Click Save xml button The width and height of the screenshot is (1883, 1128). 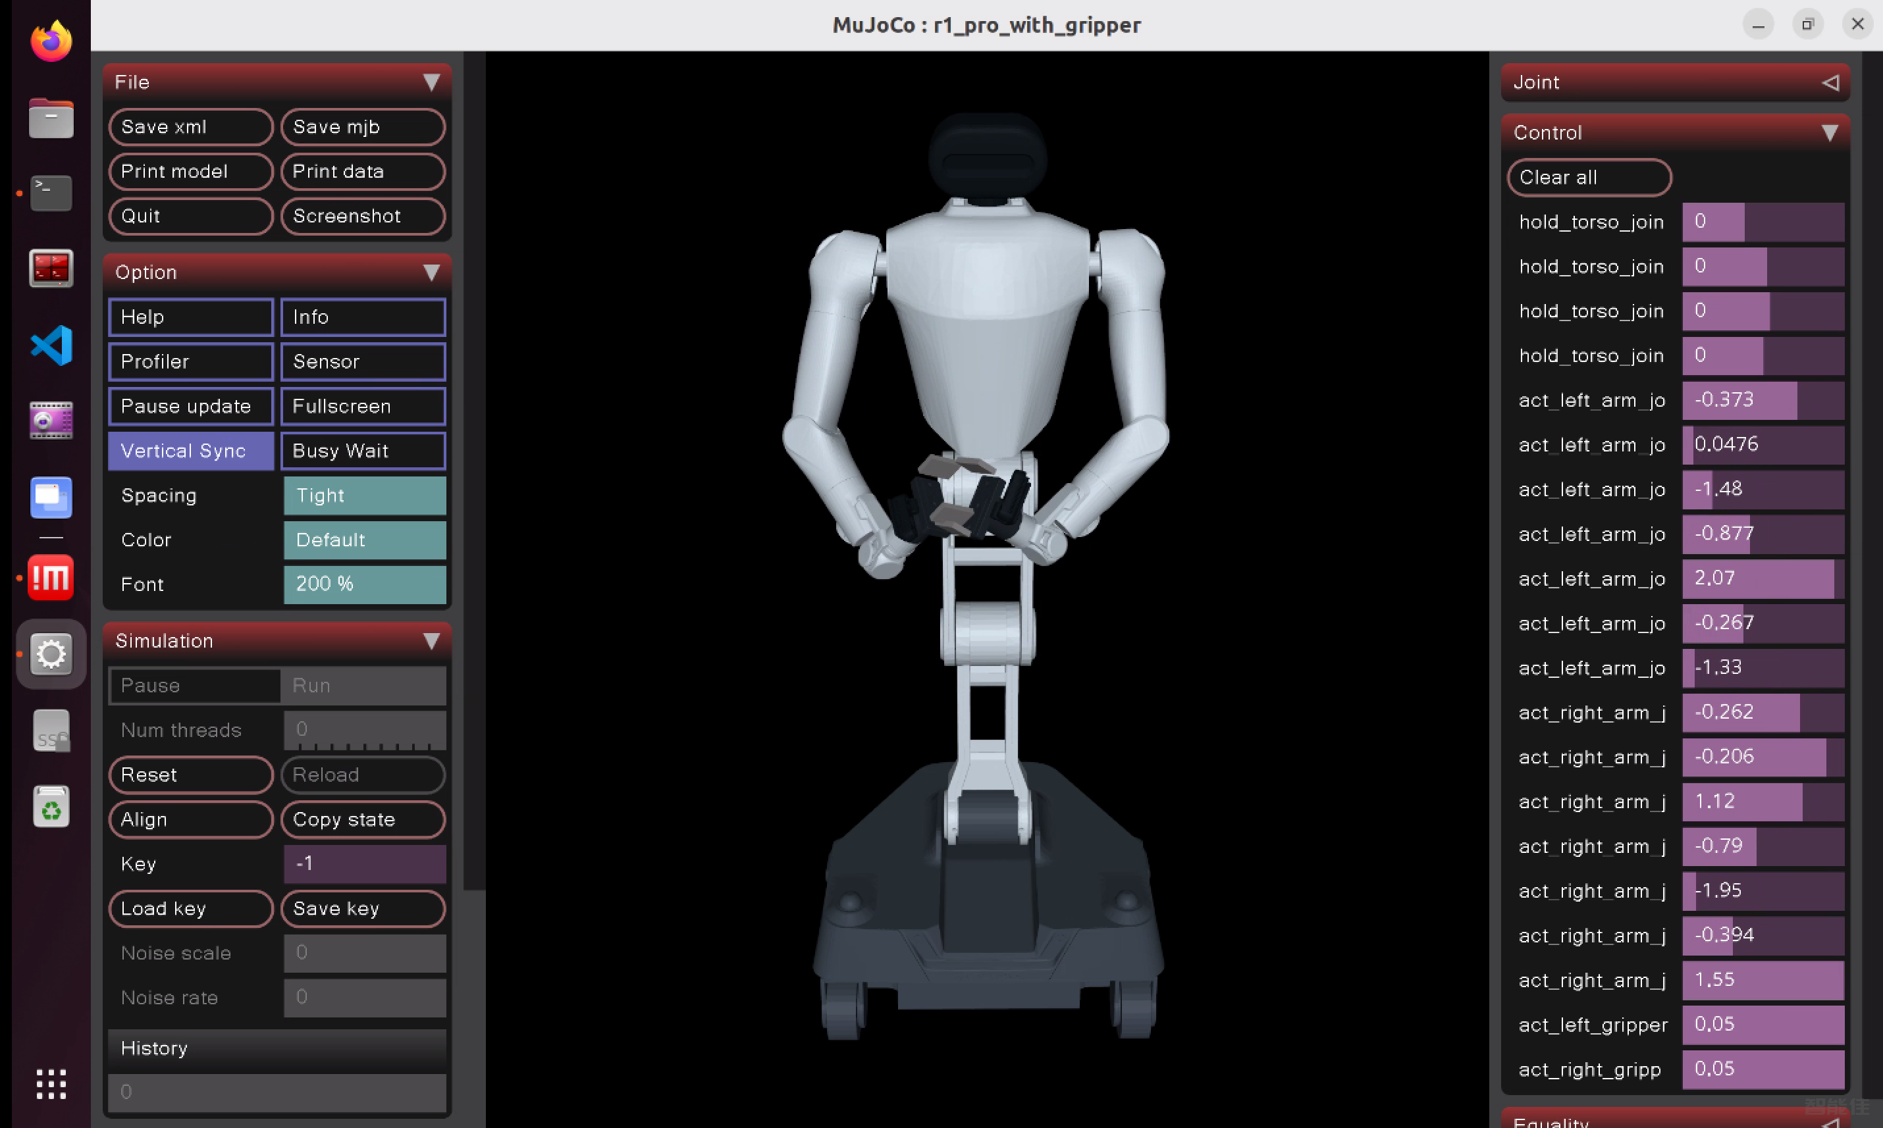(x=191, y=127)
